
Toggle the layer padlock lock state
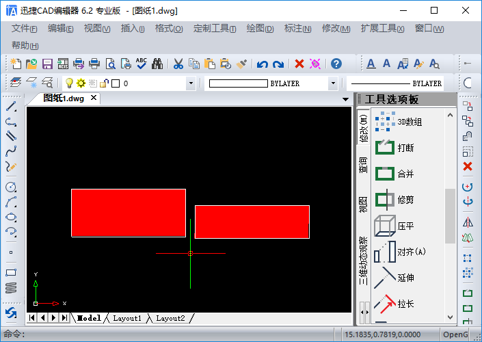(x=104, y=83)
